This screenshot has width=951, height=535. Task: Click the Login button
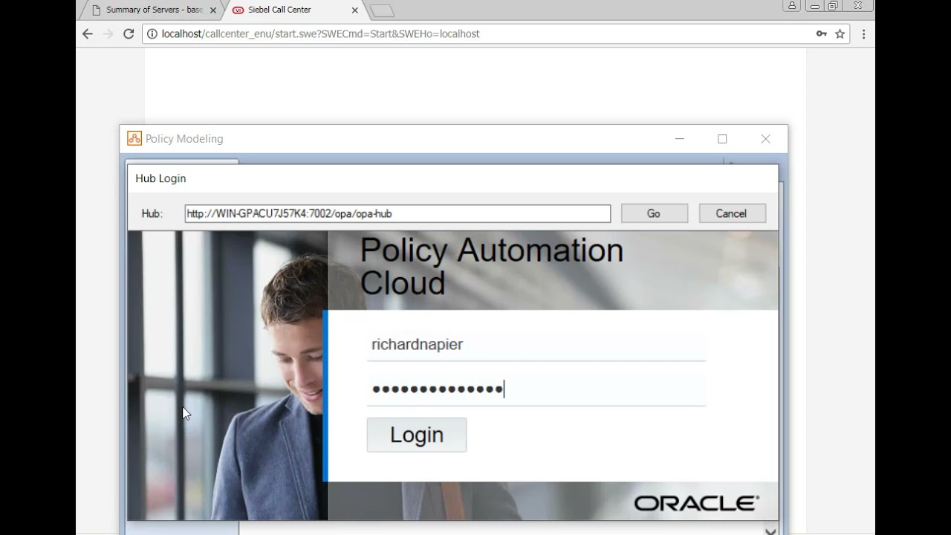coord(417,435)
